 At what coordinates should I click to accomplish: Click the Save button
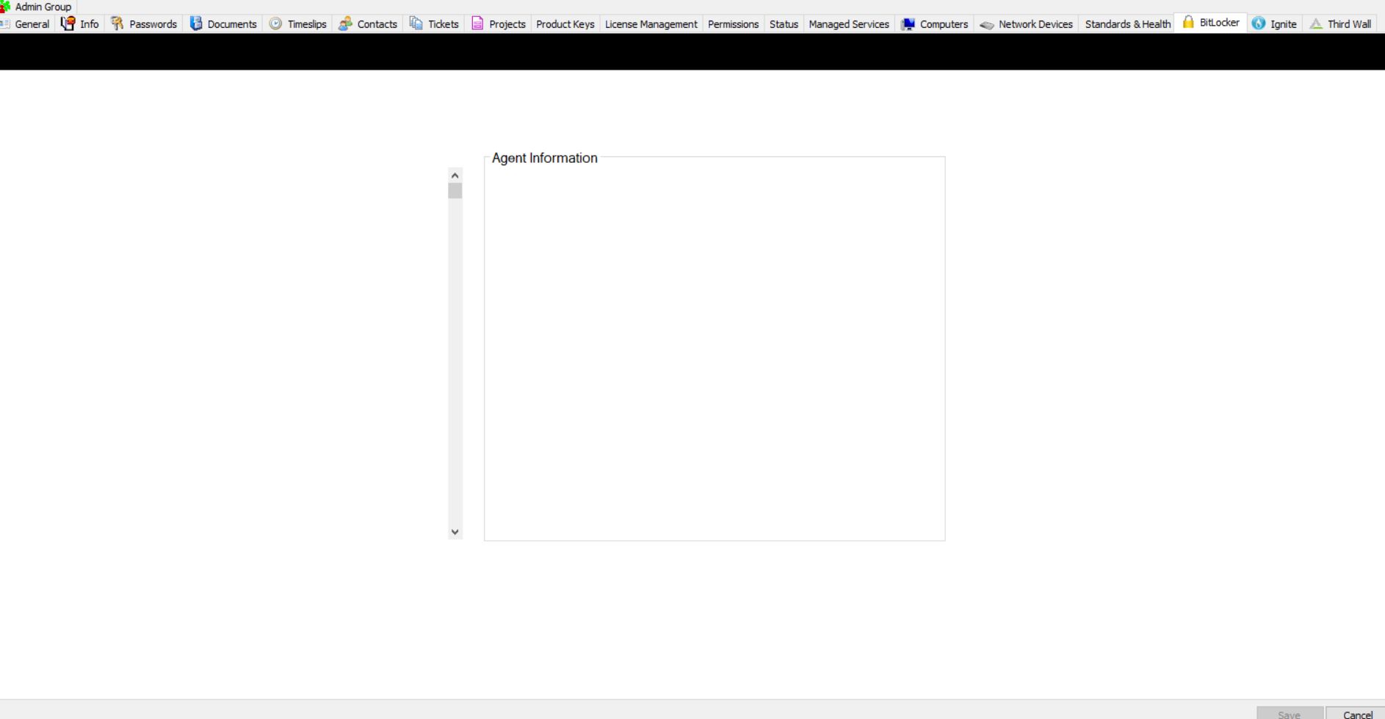(1290, 713)
